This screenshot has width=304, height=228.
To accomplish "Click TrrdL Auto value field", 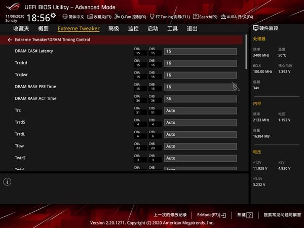I will click(201, 134).
